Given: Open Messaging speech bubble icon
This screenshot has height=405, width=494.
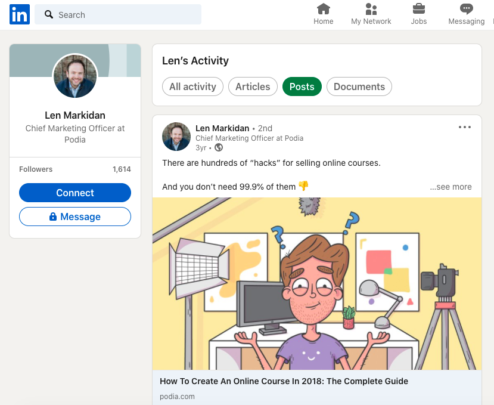Looking at the screenshot, I should 466,10.
